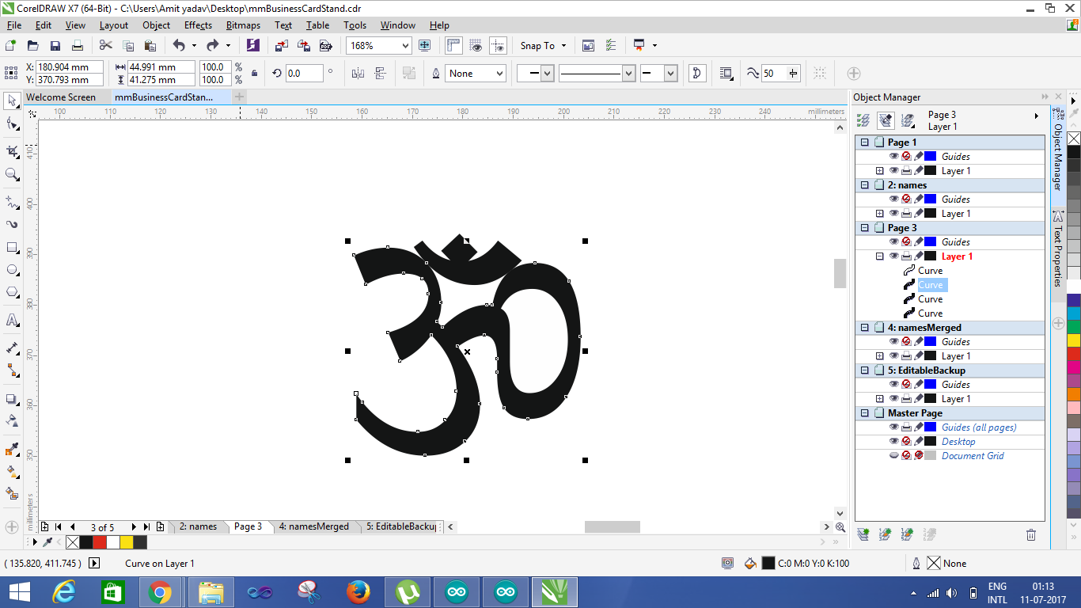Switch to 2: names page tab

pos(197,526)
